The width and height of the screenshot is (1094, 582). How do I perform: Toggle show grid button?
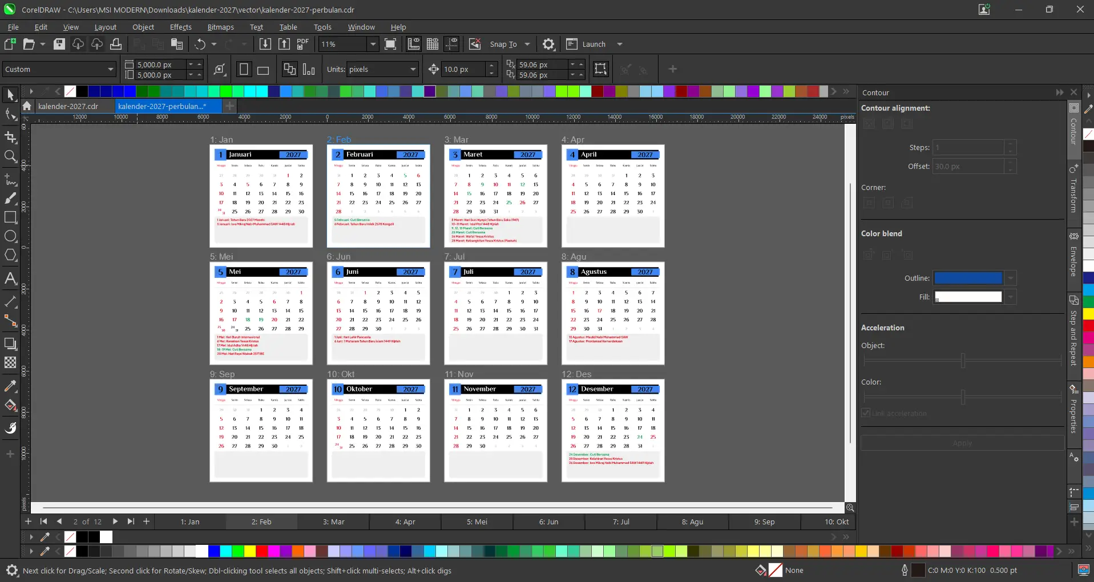pyautogui.click(x=433, y=44)
